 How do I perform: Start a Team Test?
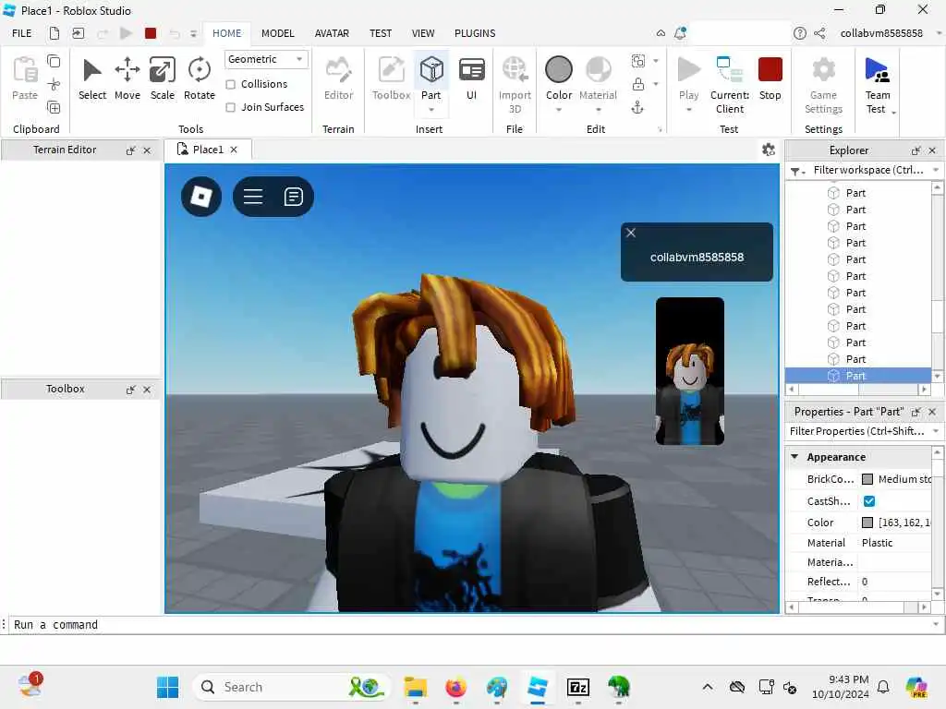click(878, 84)
